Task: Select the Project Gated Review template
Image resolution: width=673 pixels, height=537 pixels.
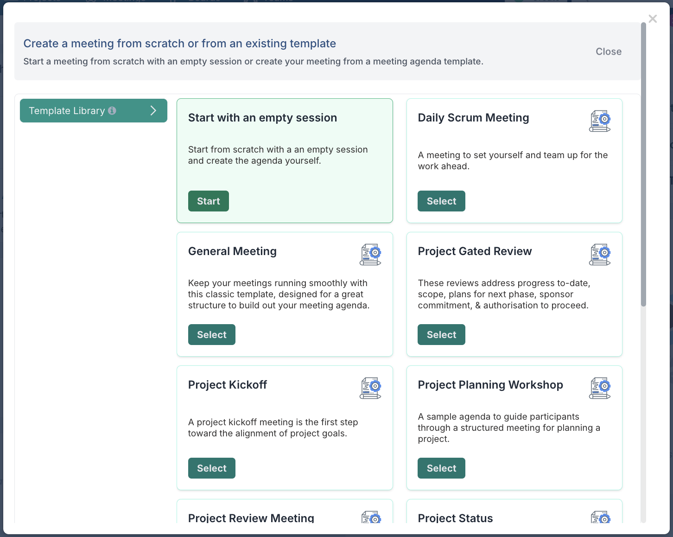Action: point(441,335)
